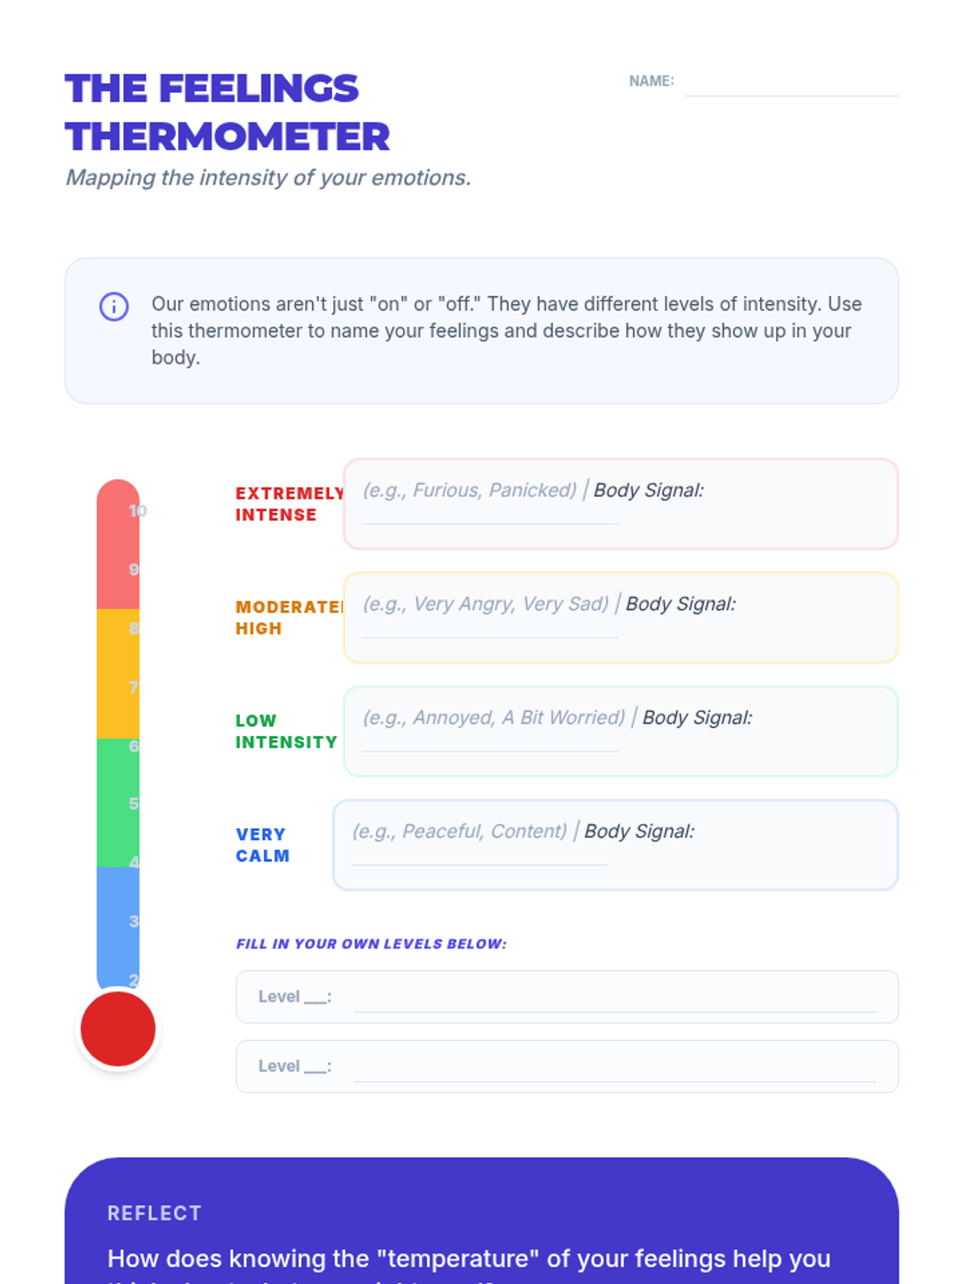Select the yellow segment of the thermometer
The image size is (963, 1284).
tap(118, 674)
